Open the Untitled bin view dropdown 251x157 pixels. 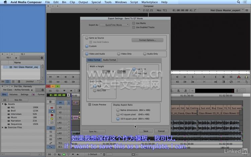(x=31, y=82)
